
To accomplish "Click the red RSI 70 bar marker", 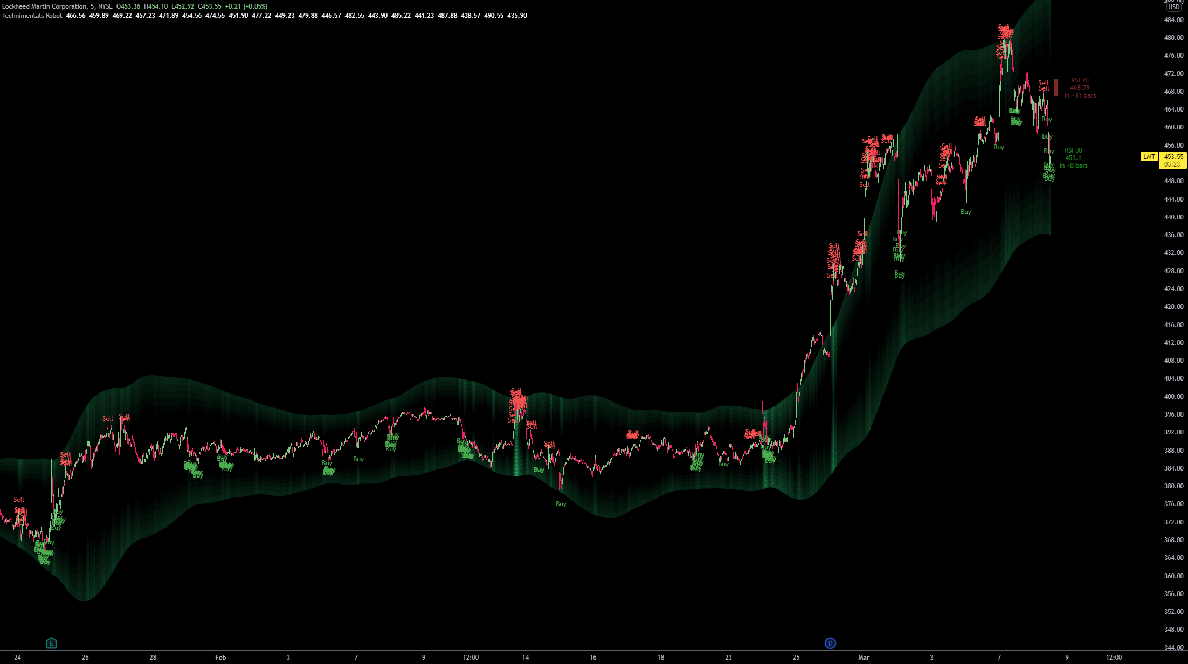I will point(1055,87).
